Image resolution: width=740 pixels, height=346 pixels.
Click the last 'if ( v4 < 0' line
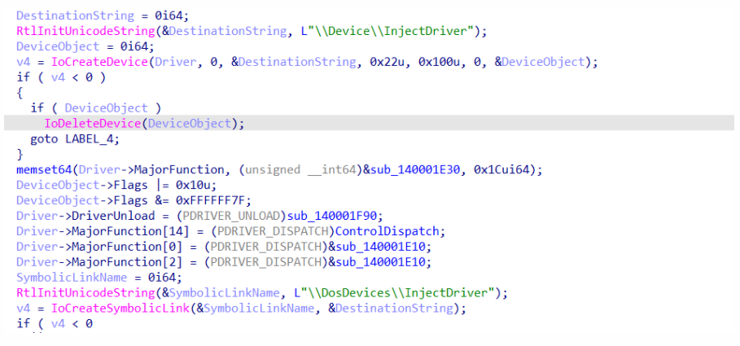(x=55, y=324)
